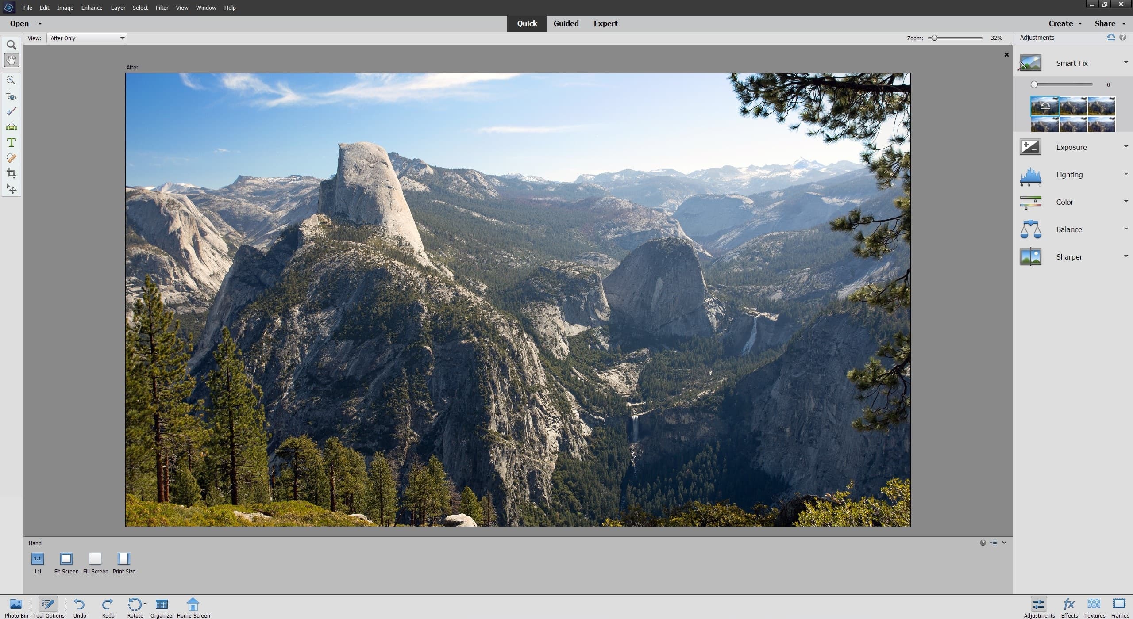Select the Crop tool

[x=11, y=174]
